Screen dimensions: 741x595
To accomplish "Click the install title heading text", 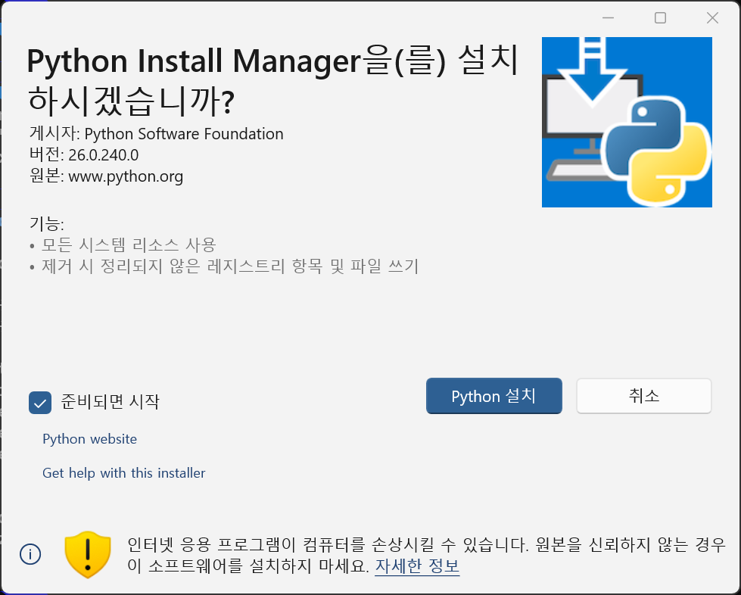I will (272, 80).
